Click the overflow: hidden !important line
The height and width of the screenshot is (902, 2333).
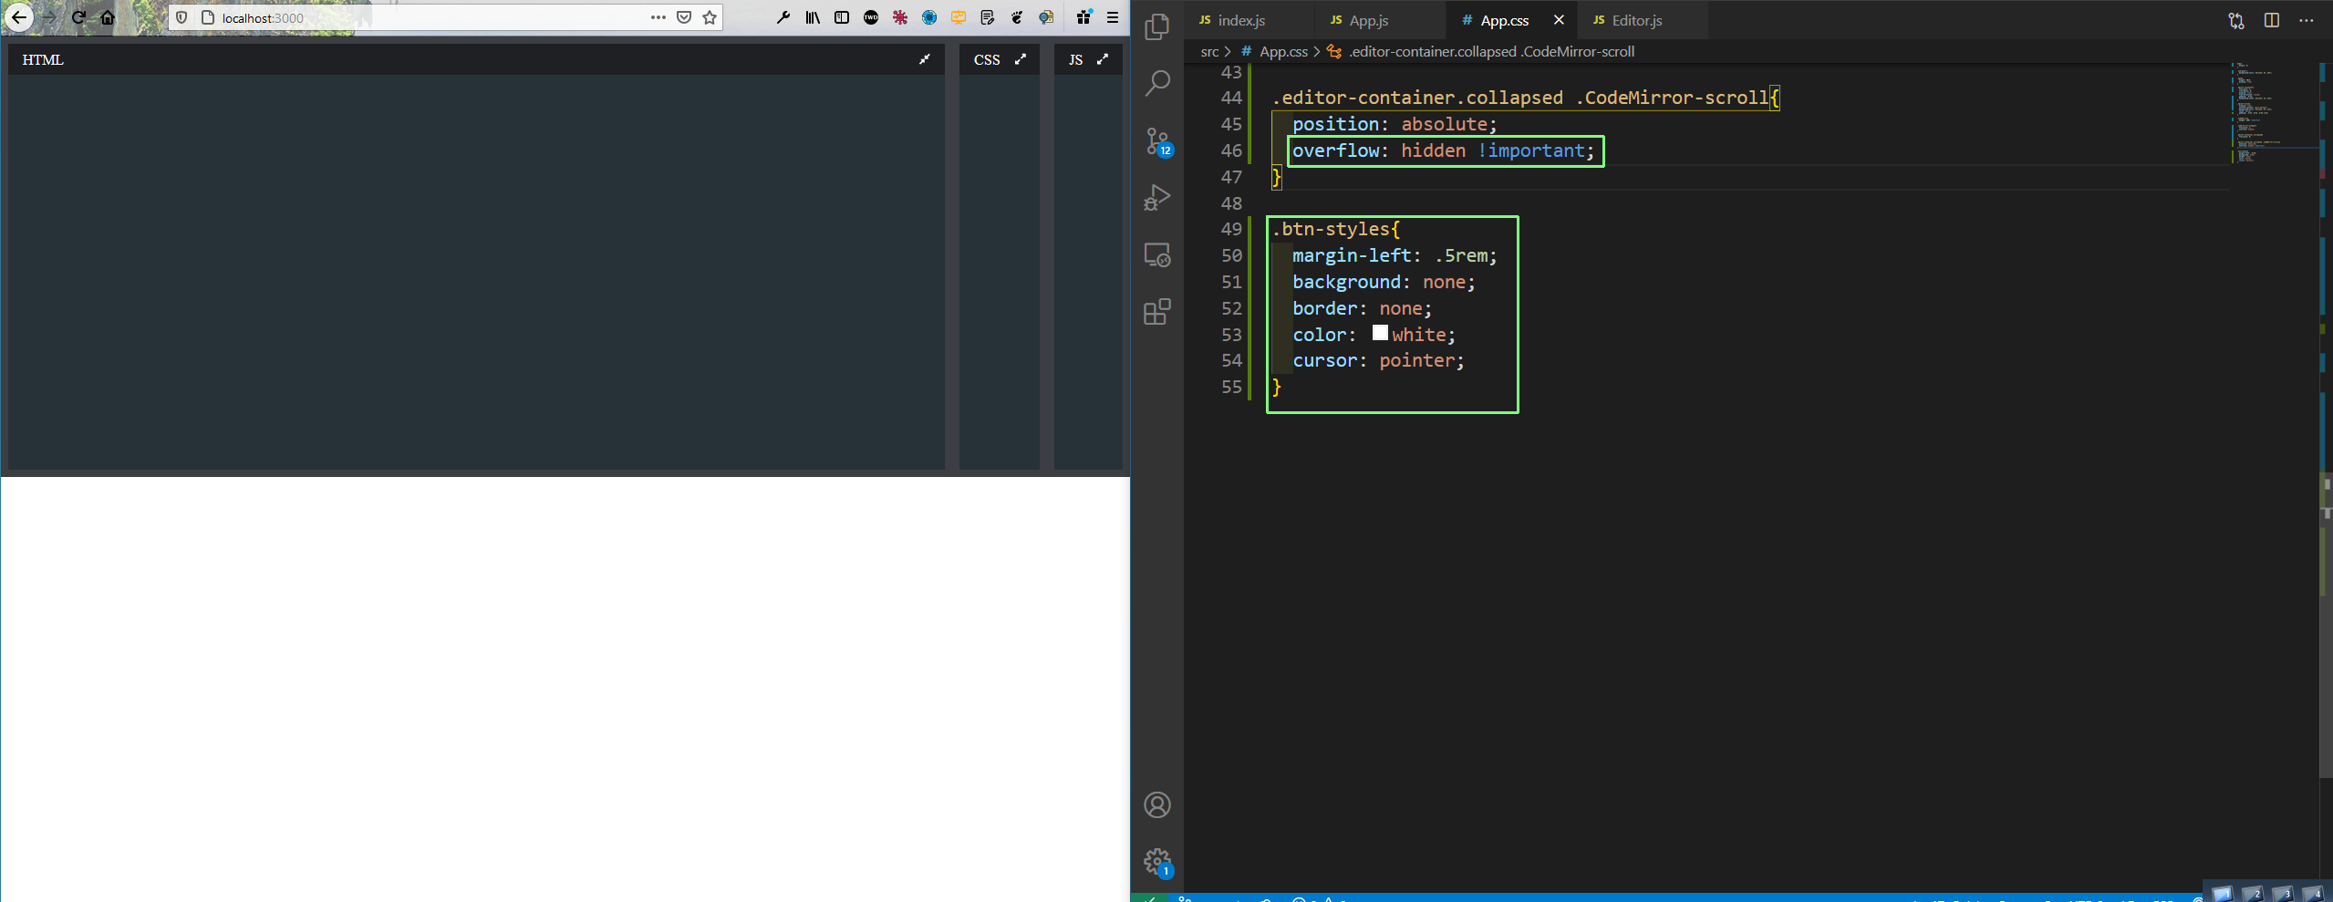(1443, 150)
